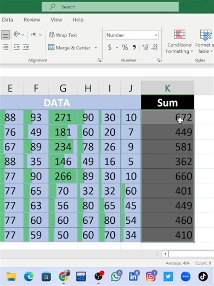Select column I header
The width and height of the screenshot is (214, 286).
[x=110, y=88]
